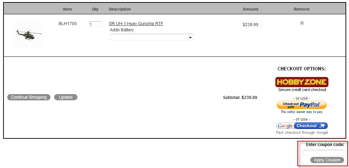Click the CHECKOUT OPTIONS heading
Screen dimensions: 349x168
click(x=302, y=69)
